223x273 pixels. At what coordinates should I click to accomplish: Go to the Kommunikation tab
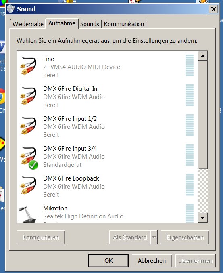point(124,24)
